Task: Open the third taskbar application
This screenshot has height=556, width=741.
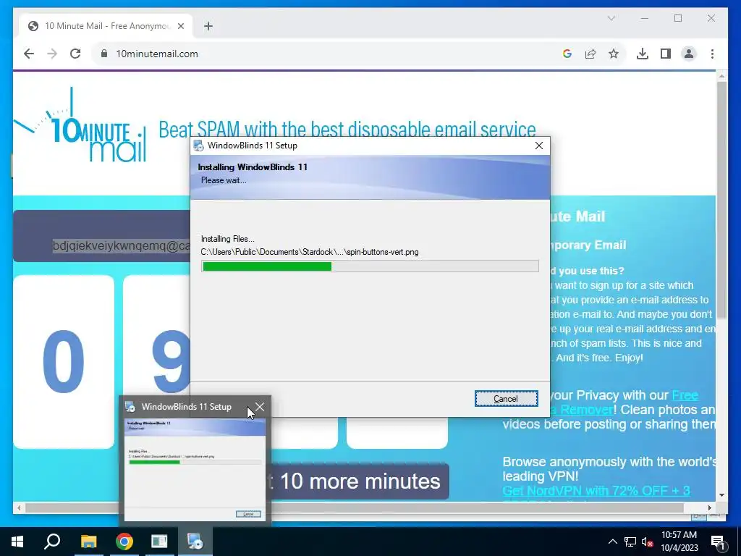Action: (x=159, y=542)
